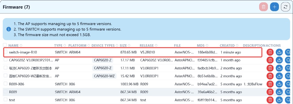293x104 pixels.
Task: Click the R009-X86 firmware name
Action: (16, 84)
